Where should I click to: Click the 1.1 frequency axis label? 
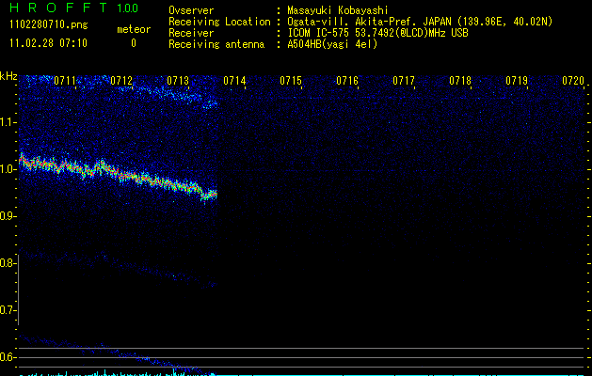tap(7, 122)
